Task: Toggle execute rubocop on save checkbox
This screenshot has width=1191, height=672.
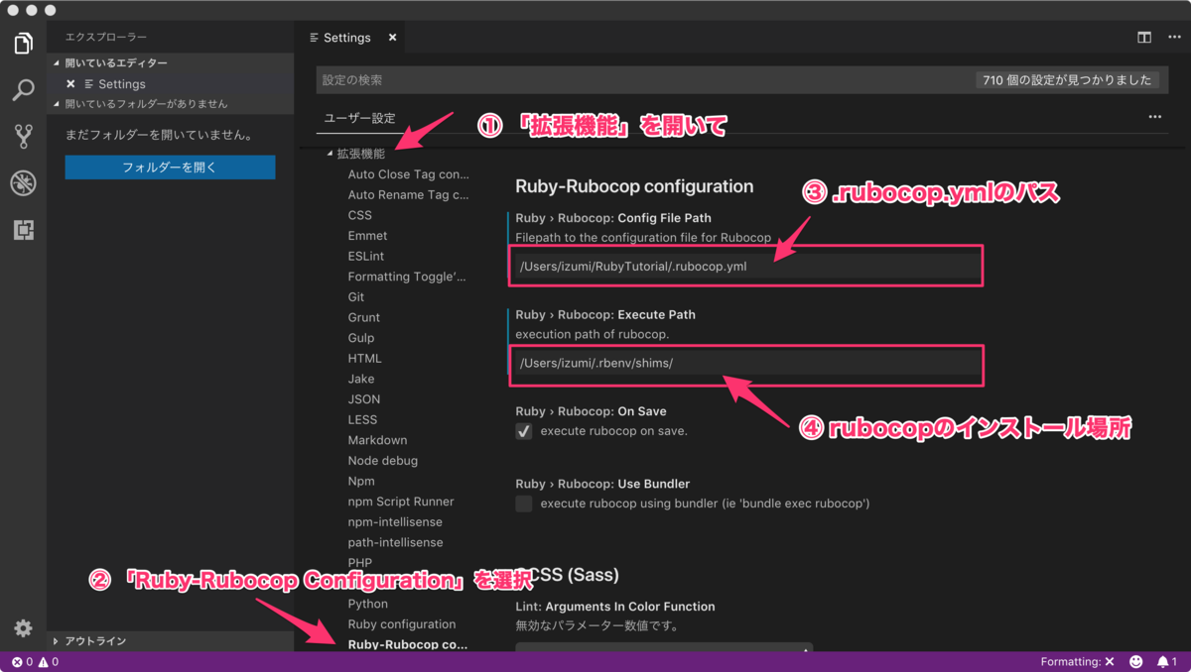Action: pyautogui.click(x=524, y=431)
